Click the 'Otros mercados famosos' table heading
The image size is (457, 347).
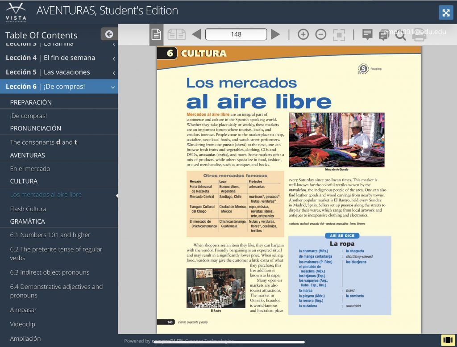tap(235, 176)
